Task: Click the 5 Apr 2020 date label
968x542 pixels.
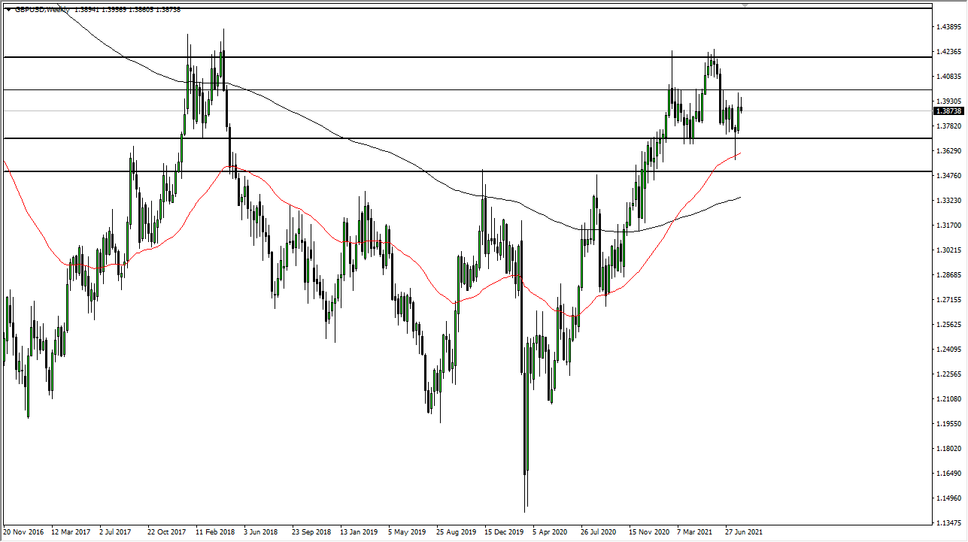Action: pyautogui.click(x=548, y=531)
